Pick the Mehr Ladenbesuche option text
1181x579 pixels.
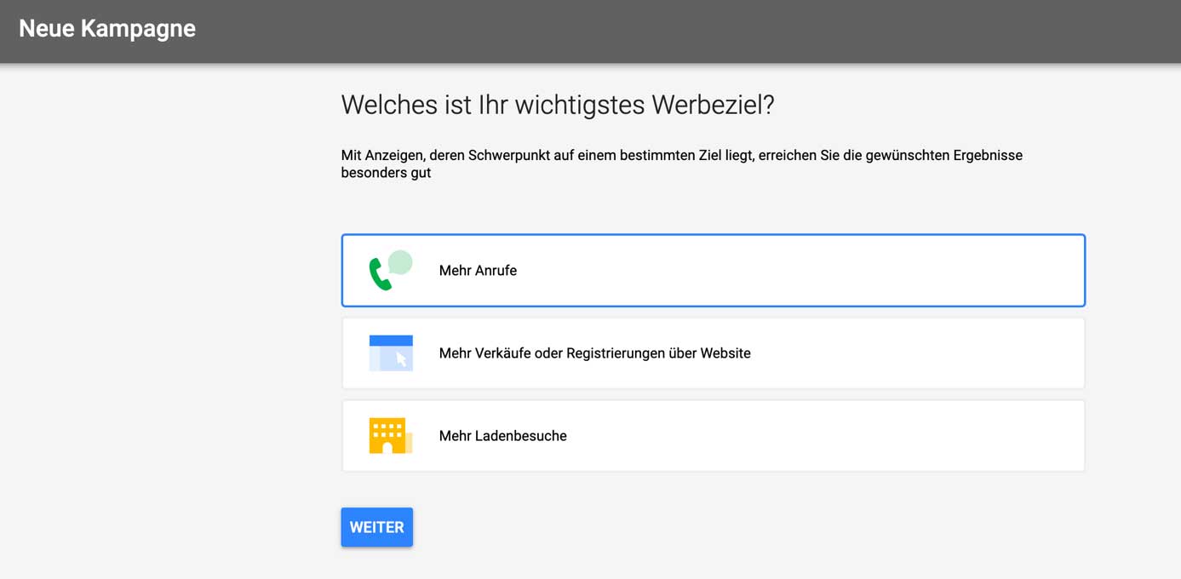click(502, 436)
